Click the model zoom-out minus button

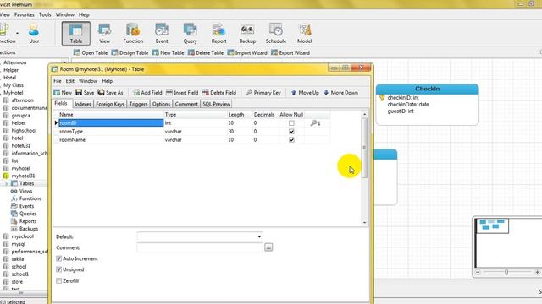tap(478, 272)
